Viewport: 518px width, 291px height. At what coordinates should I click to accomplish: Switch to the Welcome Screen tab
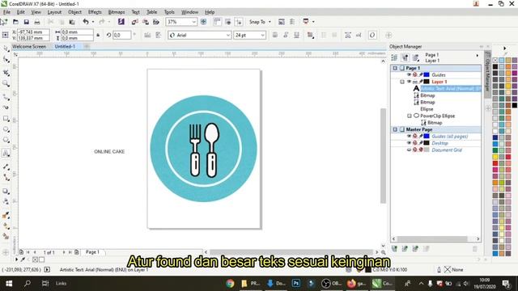29,47
